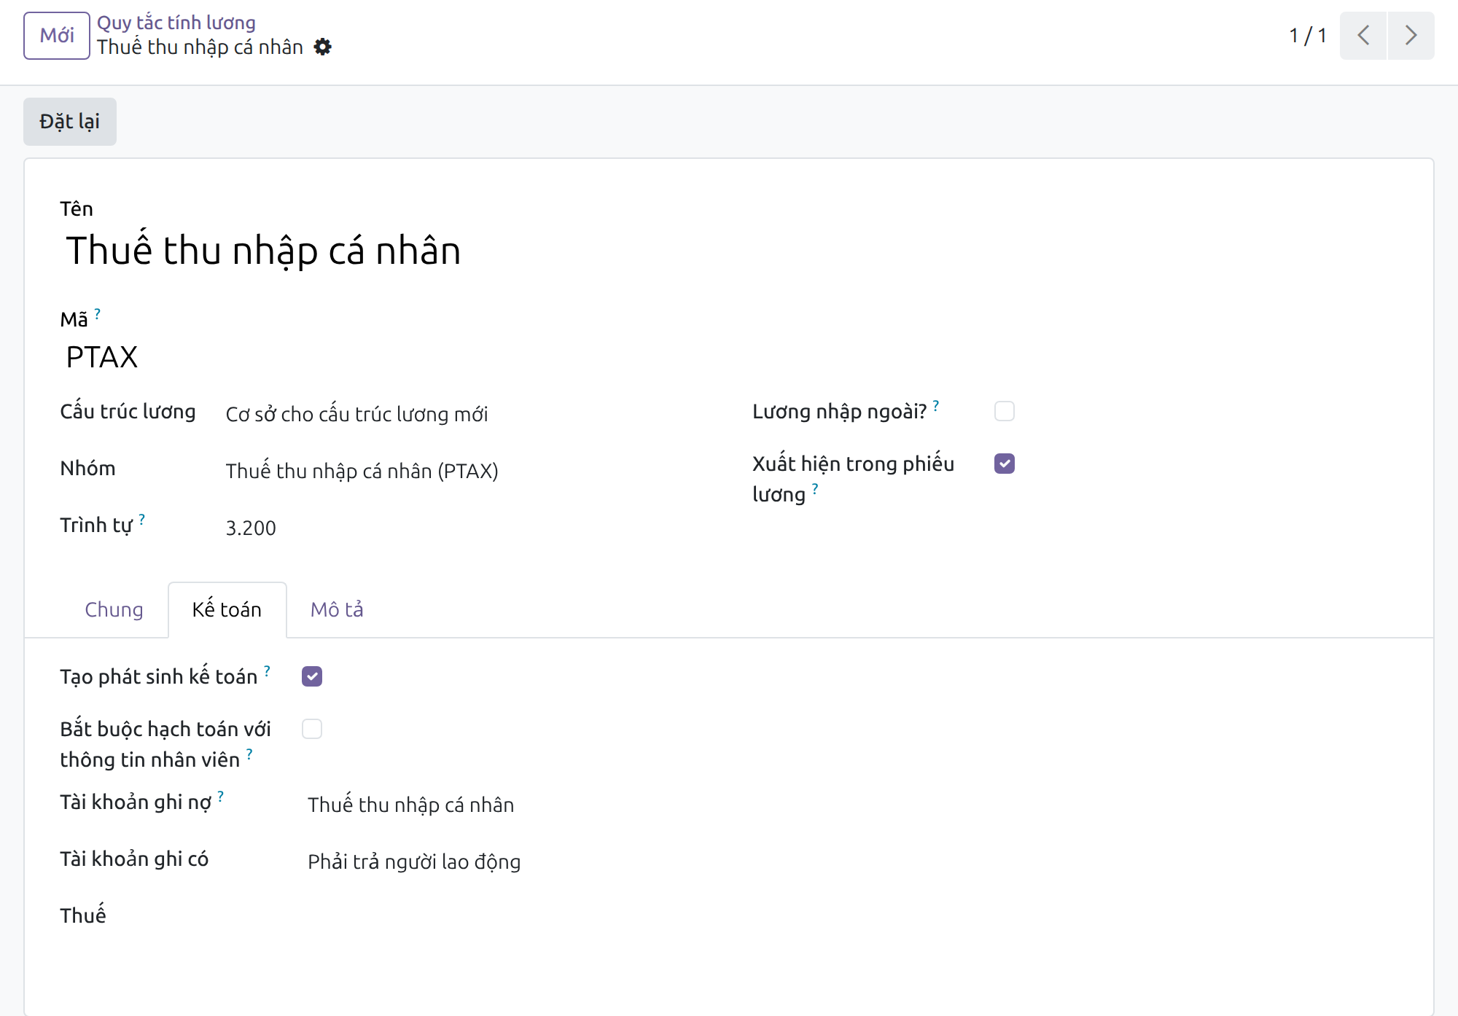1458x1016 pixels.
Task: Switch to the Chung tab
Action: (x=114, y=609)
